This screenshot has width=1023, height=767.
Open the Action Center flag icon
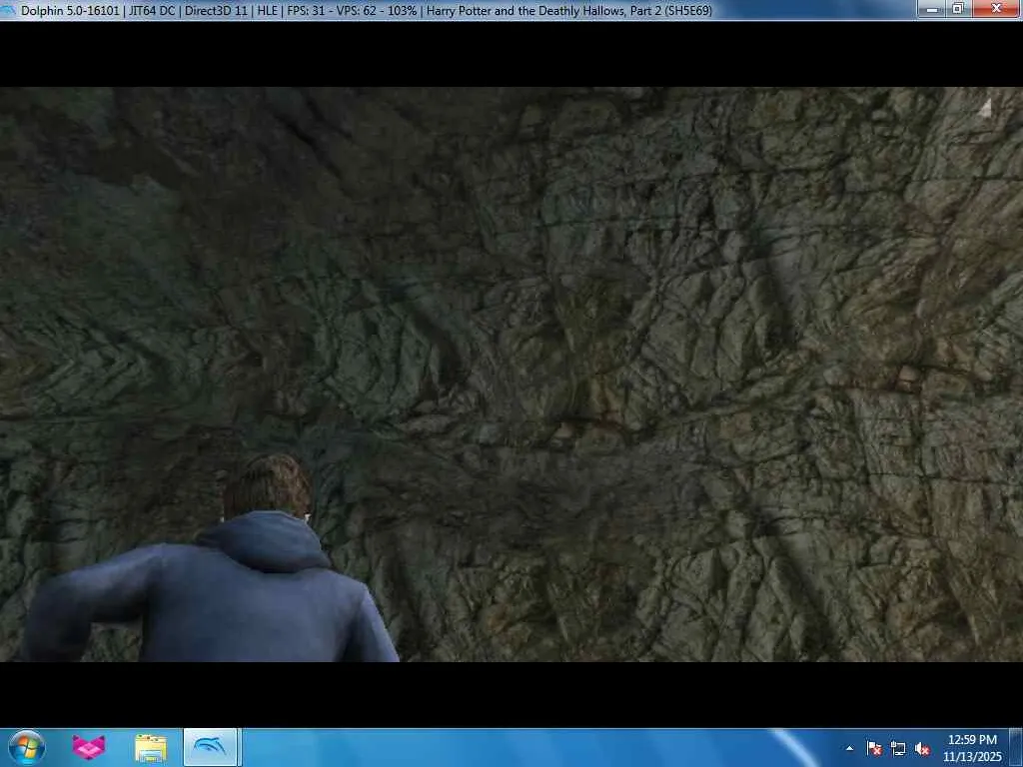point(874,748)
